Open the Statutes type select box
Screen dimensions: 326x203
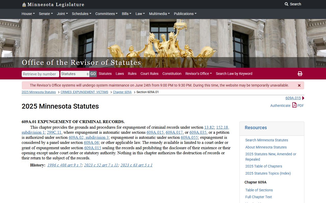click(x=75, y=74)
